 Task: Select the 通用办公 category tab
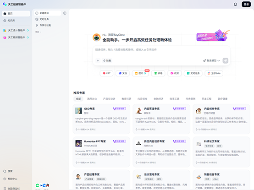[92, 99]
